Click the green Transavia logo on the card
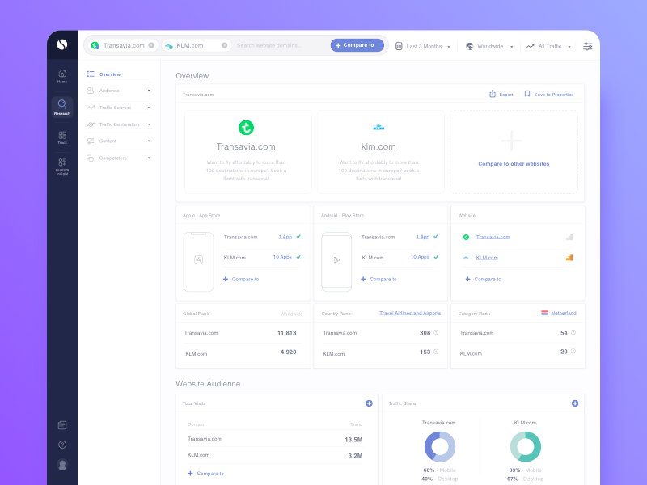647x485 pixels. click(247, 128)
